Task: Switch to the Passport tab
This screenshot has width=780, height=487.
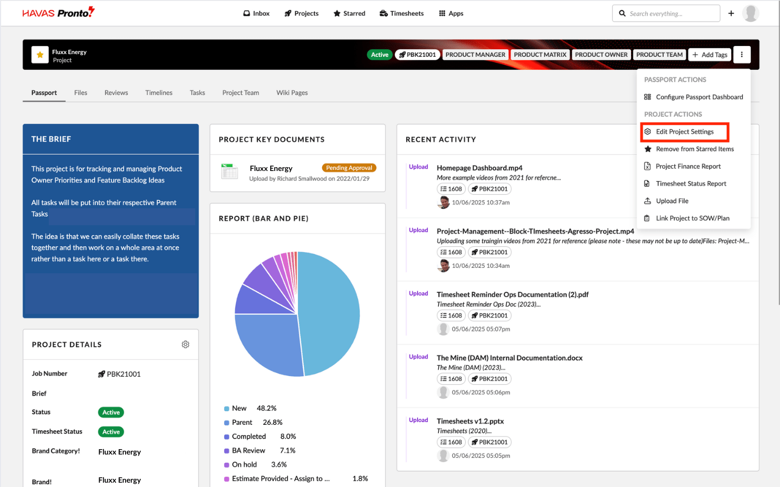Action: [44, 93]
